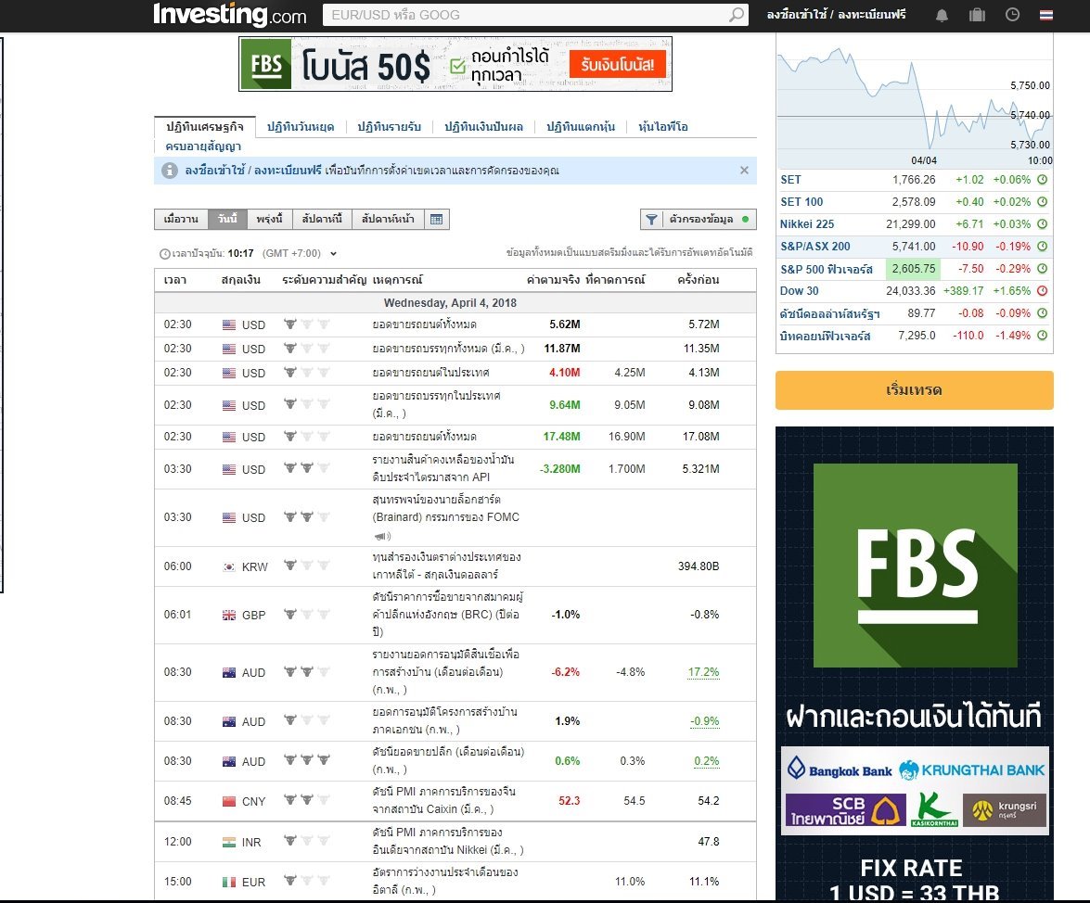This screenshot has width=1090, height=903.
Task: Click the speaker icon in the Brainard FOMC row
Action: click(x=381, y=536)
